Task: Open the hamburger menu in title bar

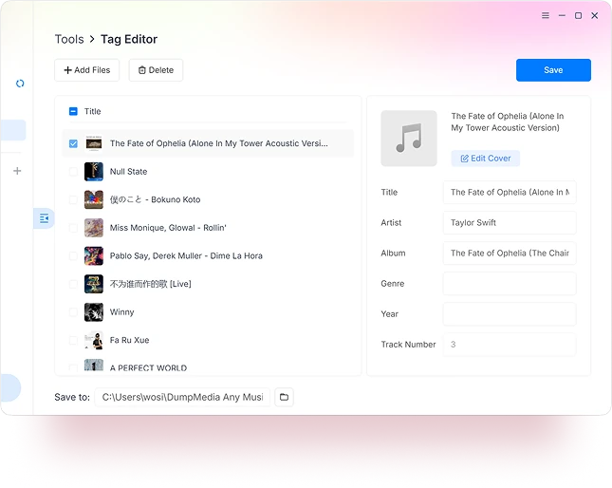Action: 546,16
